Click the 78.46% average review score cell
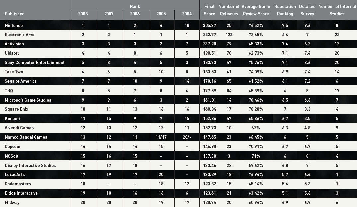This screenshot has height=207, width=357. click(256, 100)
